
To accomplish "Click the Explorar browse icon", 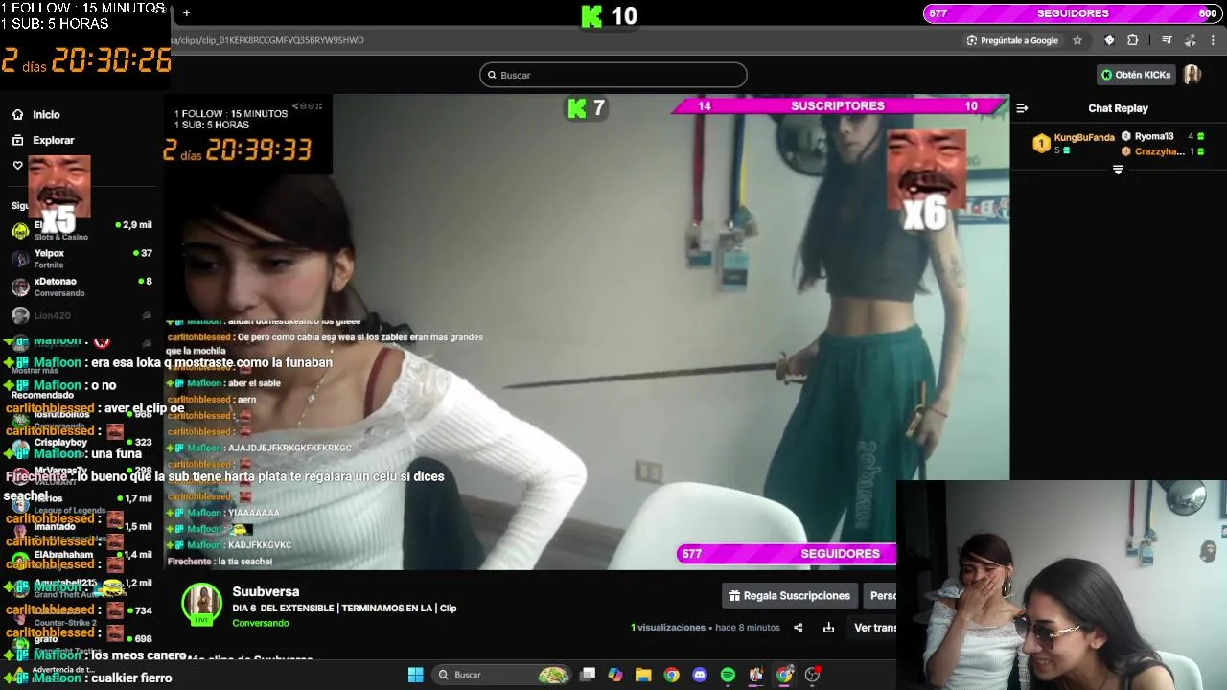I will (x=17, y=140).
